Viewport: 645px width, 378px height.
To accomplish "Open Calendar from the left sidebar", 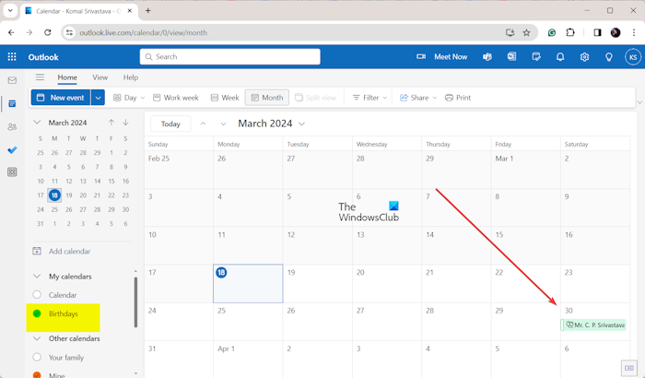I will pyautogui.click(x=12, y=104).
